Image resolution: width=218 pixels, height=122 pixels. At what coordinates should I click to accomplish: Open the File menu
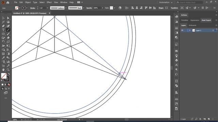point(16,2)
